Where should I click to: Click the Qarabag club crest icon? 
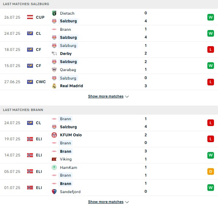(x=54, y=70)
